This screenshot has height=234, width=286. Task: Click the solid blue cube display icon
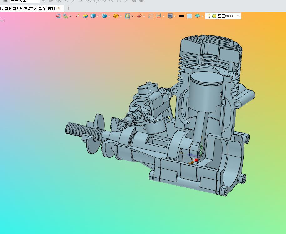(x=93, y=16)
